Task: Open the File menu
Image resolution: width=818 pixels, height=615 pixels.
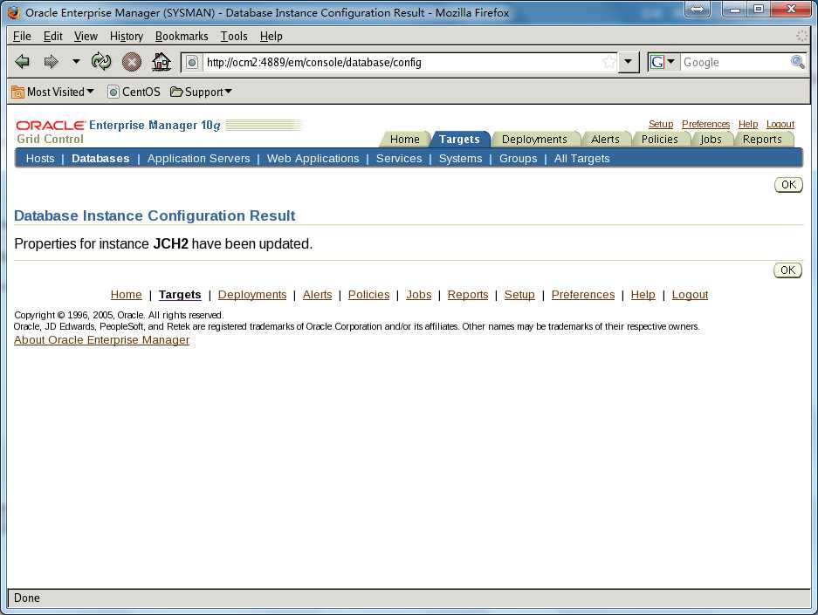Action: (x=22, y=36)
